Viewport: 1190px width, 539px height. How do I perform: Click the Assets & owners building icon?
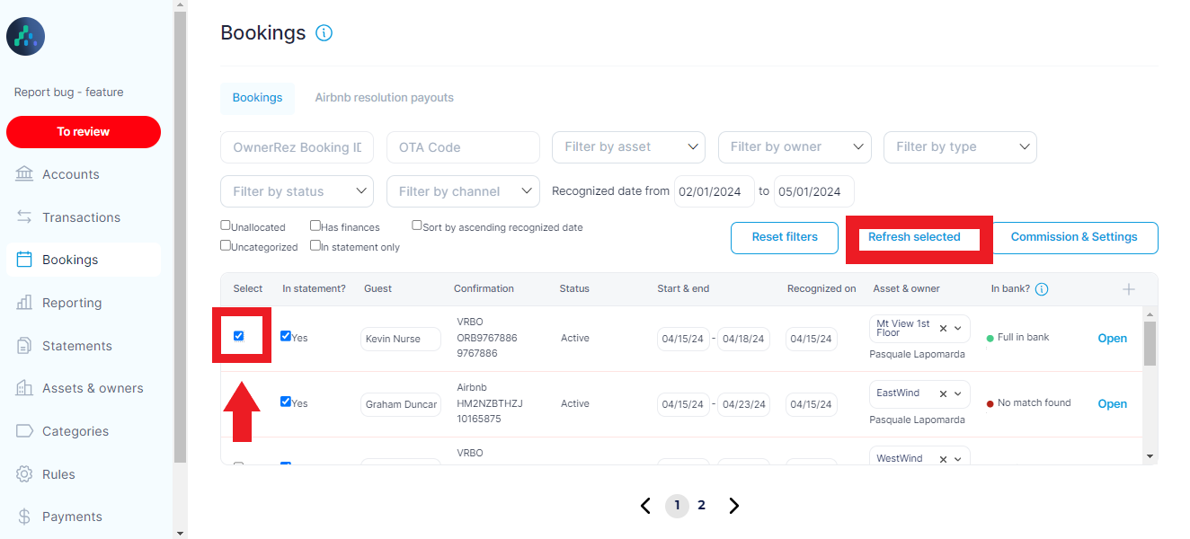click(x=24, y=388)
